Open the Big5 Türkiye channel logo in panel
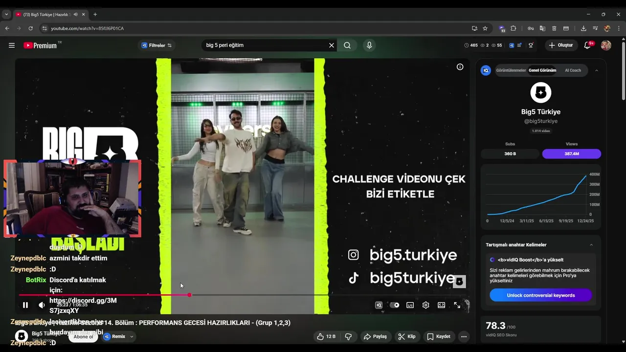 click(540, 92)
